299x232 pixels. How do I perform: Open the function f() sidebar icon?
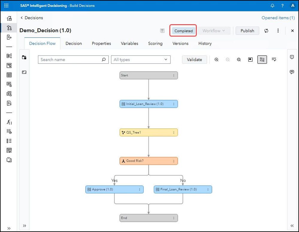point(9,122)
